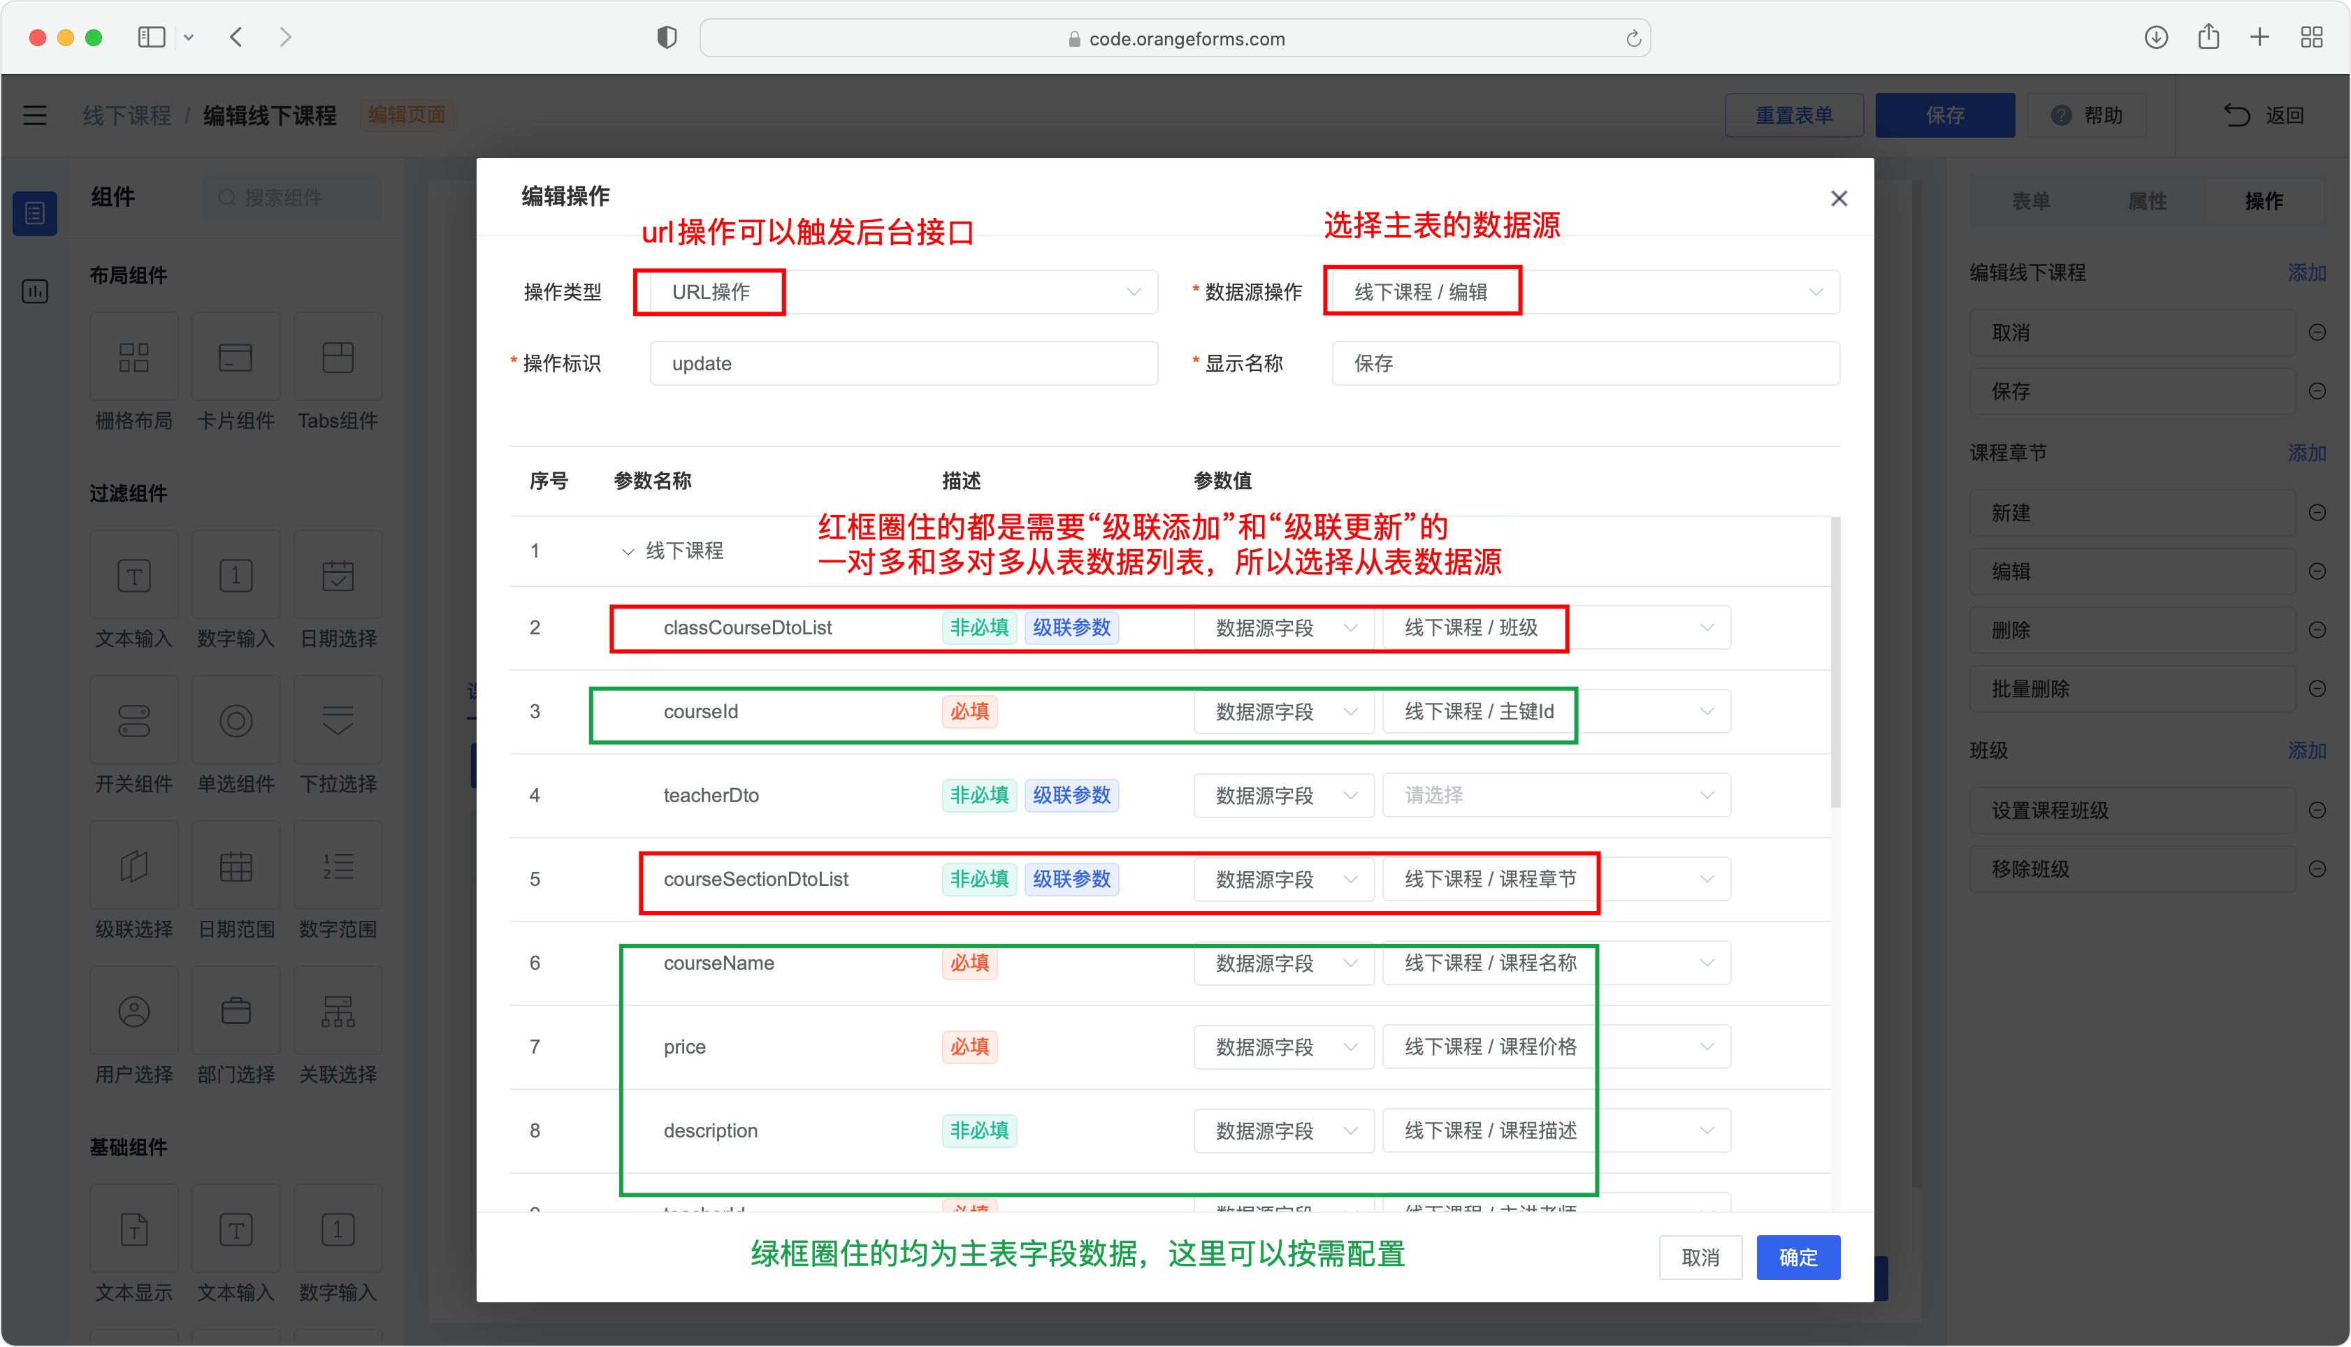Click the 操作标识 input field with update

[x=903, y=363]
